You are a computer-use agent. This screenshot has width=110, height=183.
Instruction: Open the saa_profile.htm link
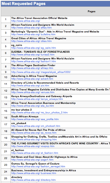click(35, 119)
